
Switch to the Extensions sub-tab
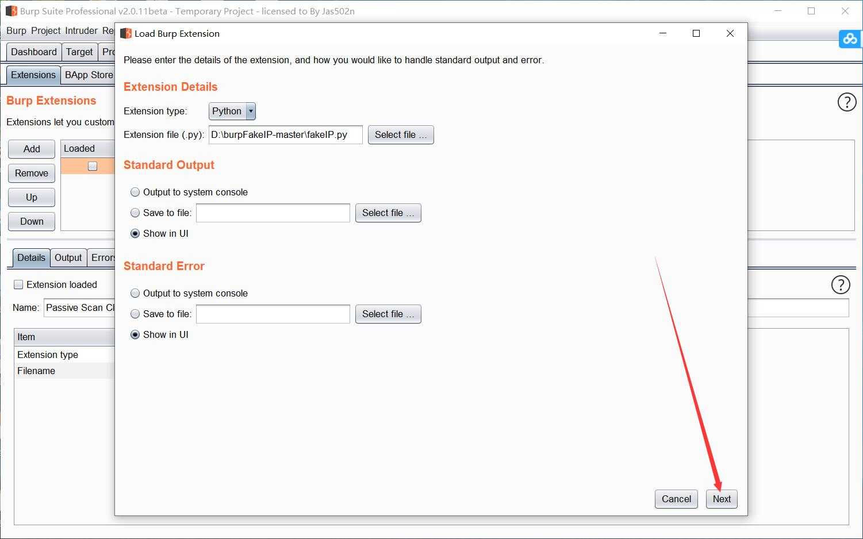tap(33, 75)
